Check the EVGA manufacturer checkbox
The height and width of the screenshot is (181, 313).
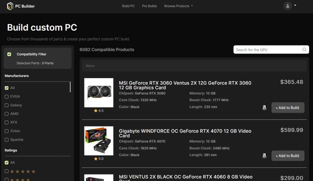(x=6, y=96)
